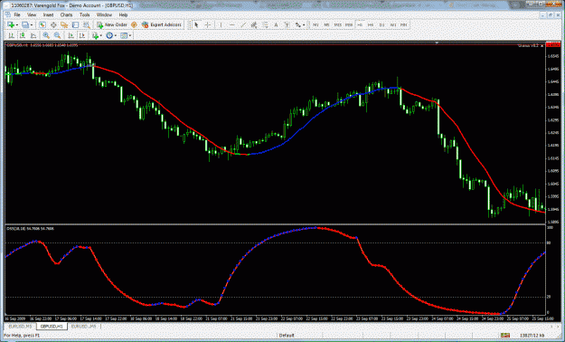Select the Line Chart icon
Screen dimensions: 565x342
(33, 35)
